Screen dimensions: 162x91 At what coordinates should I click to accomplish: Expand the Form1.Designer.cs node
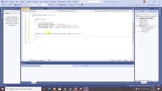(140, 28)
